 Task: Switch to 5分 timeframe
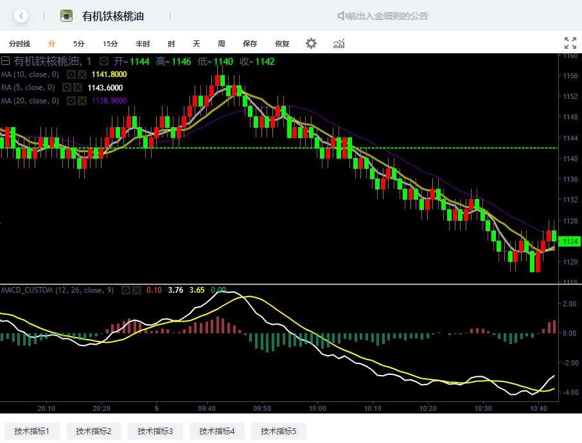[78, 44]
